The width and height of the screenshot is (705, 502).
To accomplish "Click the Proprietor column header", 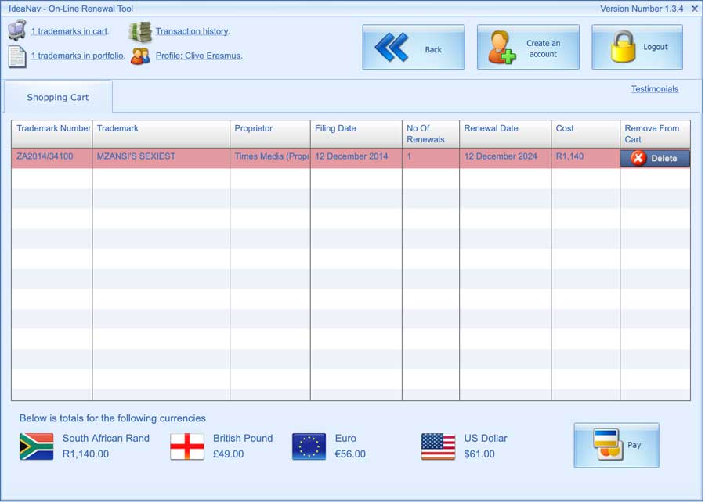I will (x=270, y=134).
